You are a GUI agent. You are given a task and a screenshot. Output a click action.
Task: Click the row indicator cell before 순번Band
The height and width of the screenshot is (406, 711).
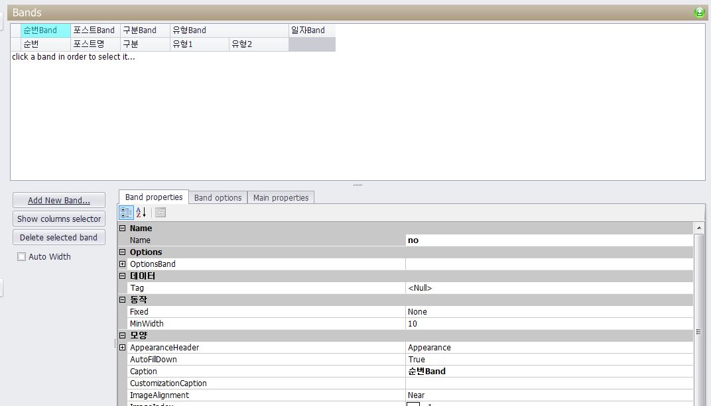15,30
